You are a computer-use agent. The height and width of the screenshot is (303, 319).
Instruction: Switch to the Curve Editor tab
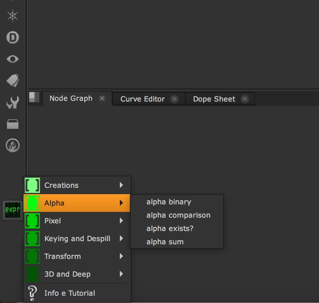pos(142,99)
